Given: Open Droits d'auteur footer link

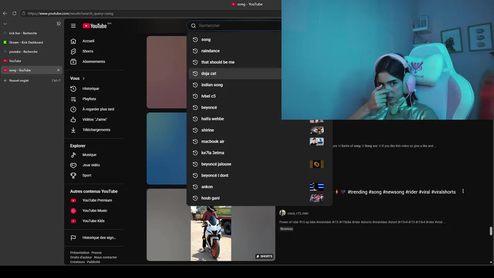Looking at the screenshot, I should 81,258.
